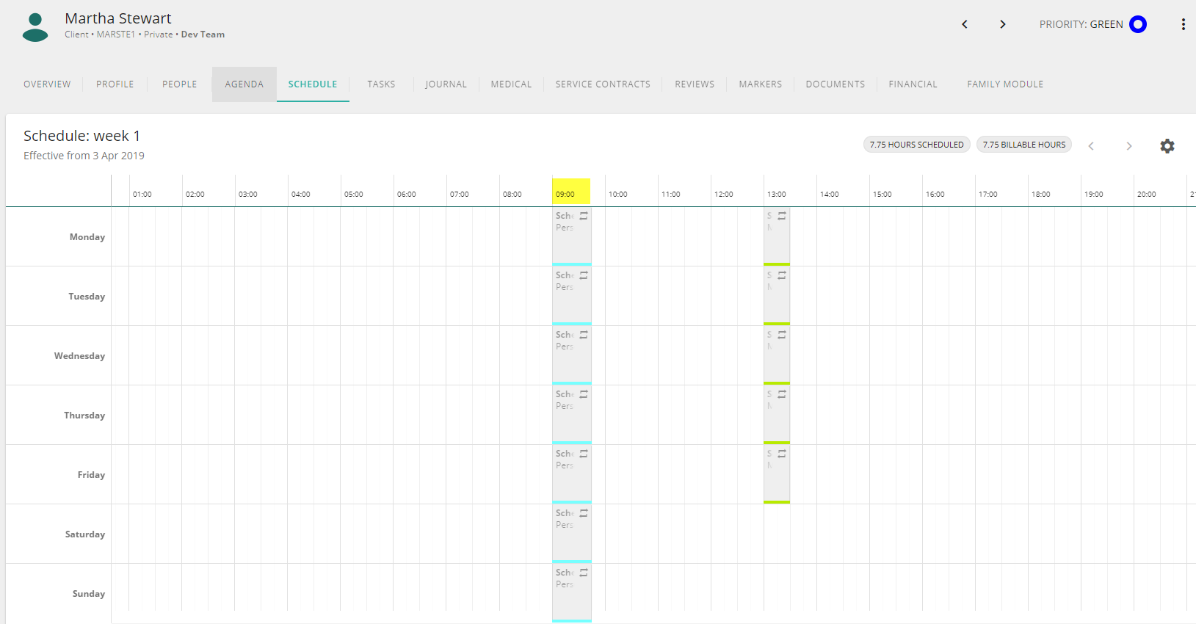
Task: Click repeat icon on Monday 09:00 visit
Action: pos(584,216)
